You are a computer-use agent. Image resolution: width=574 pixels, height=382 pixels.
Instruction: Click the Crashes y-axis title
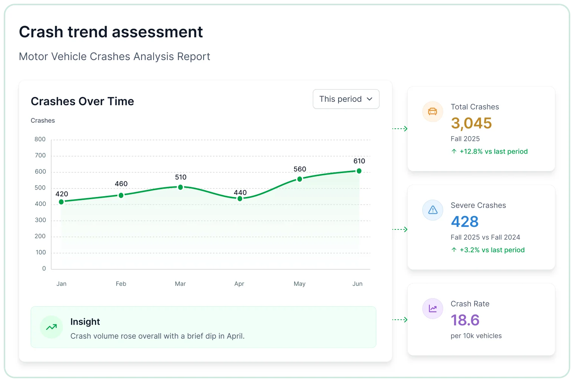[43, 120]
